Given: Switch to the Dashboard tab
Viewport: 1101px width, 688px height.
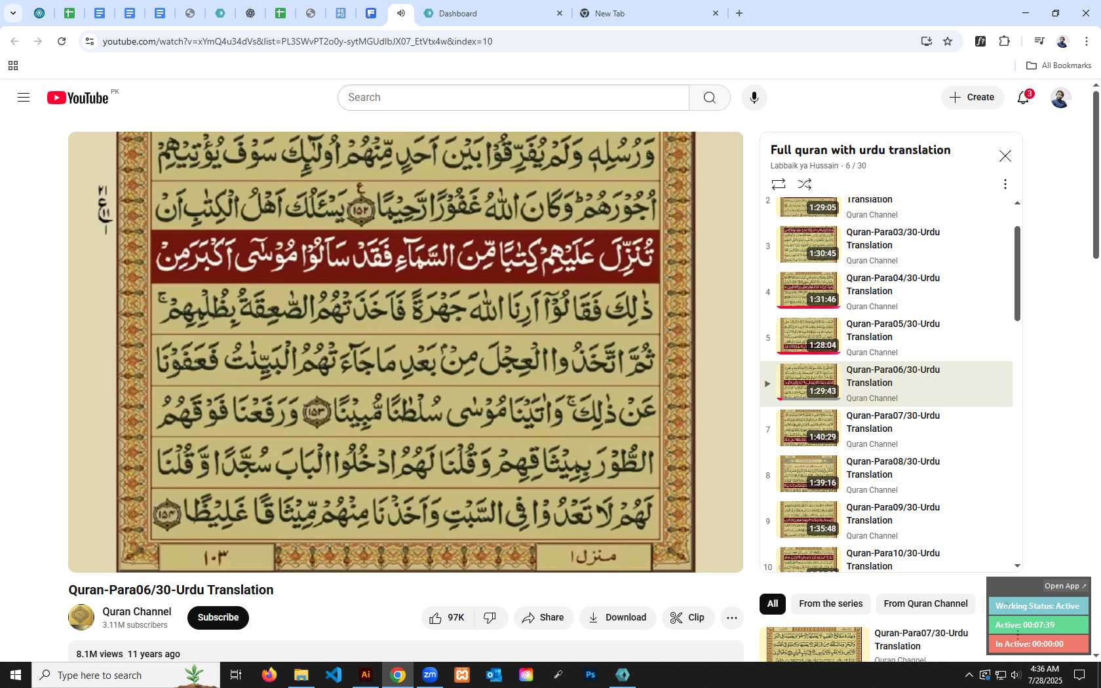Looking at the screenshot, I should point(493,13).
